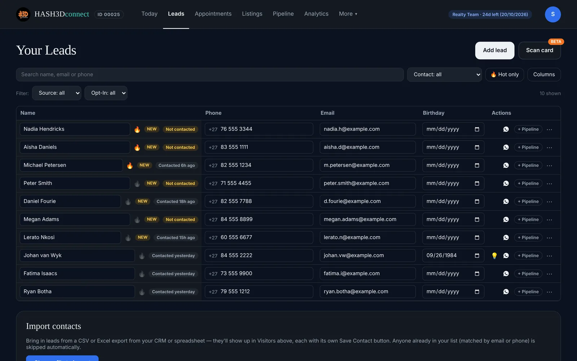Open more actions for Fatima Isaacs

point(549,274)
